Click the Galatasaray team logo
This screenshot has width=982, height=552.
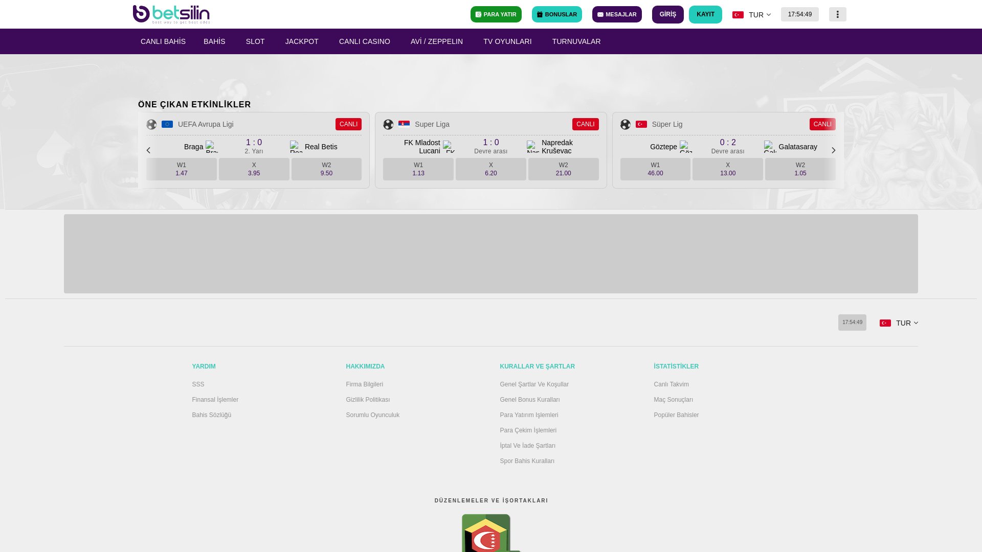[x=770, y=147]
